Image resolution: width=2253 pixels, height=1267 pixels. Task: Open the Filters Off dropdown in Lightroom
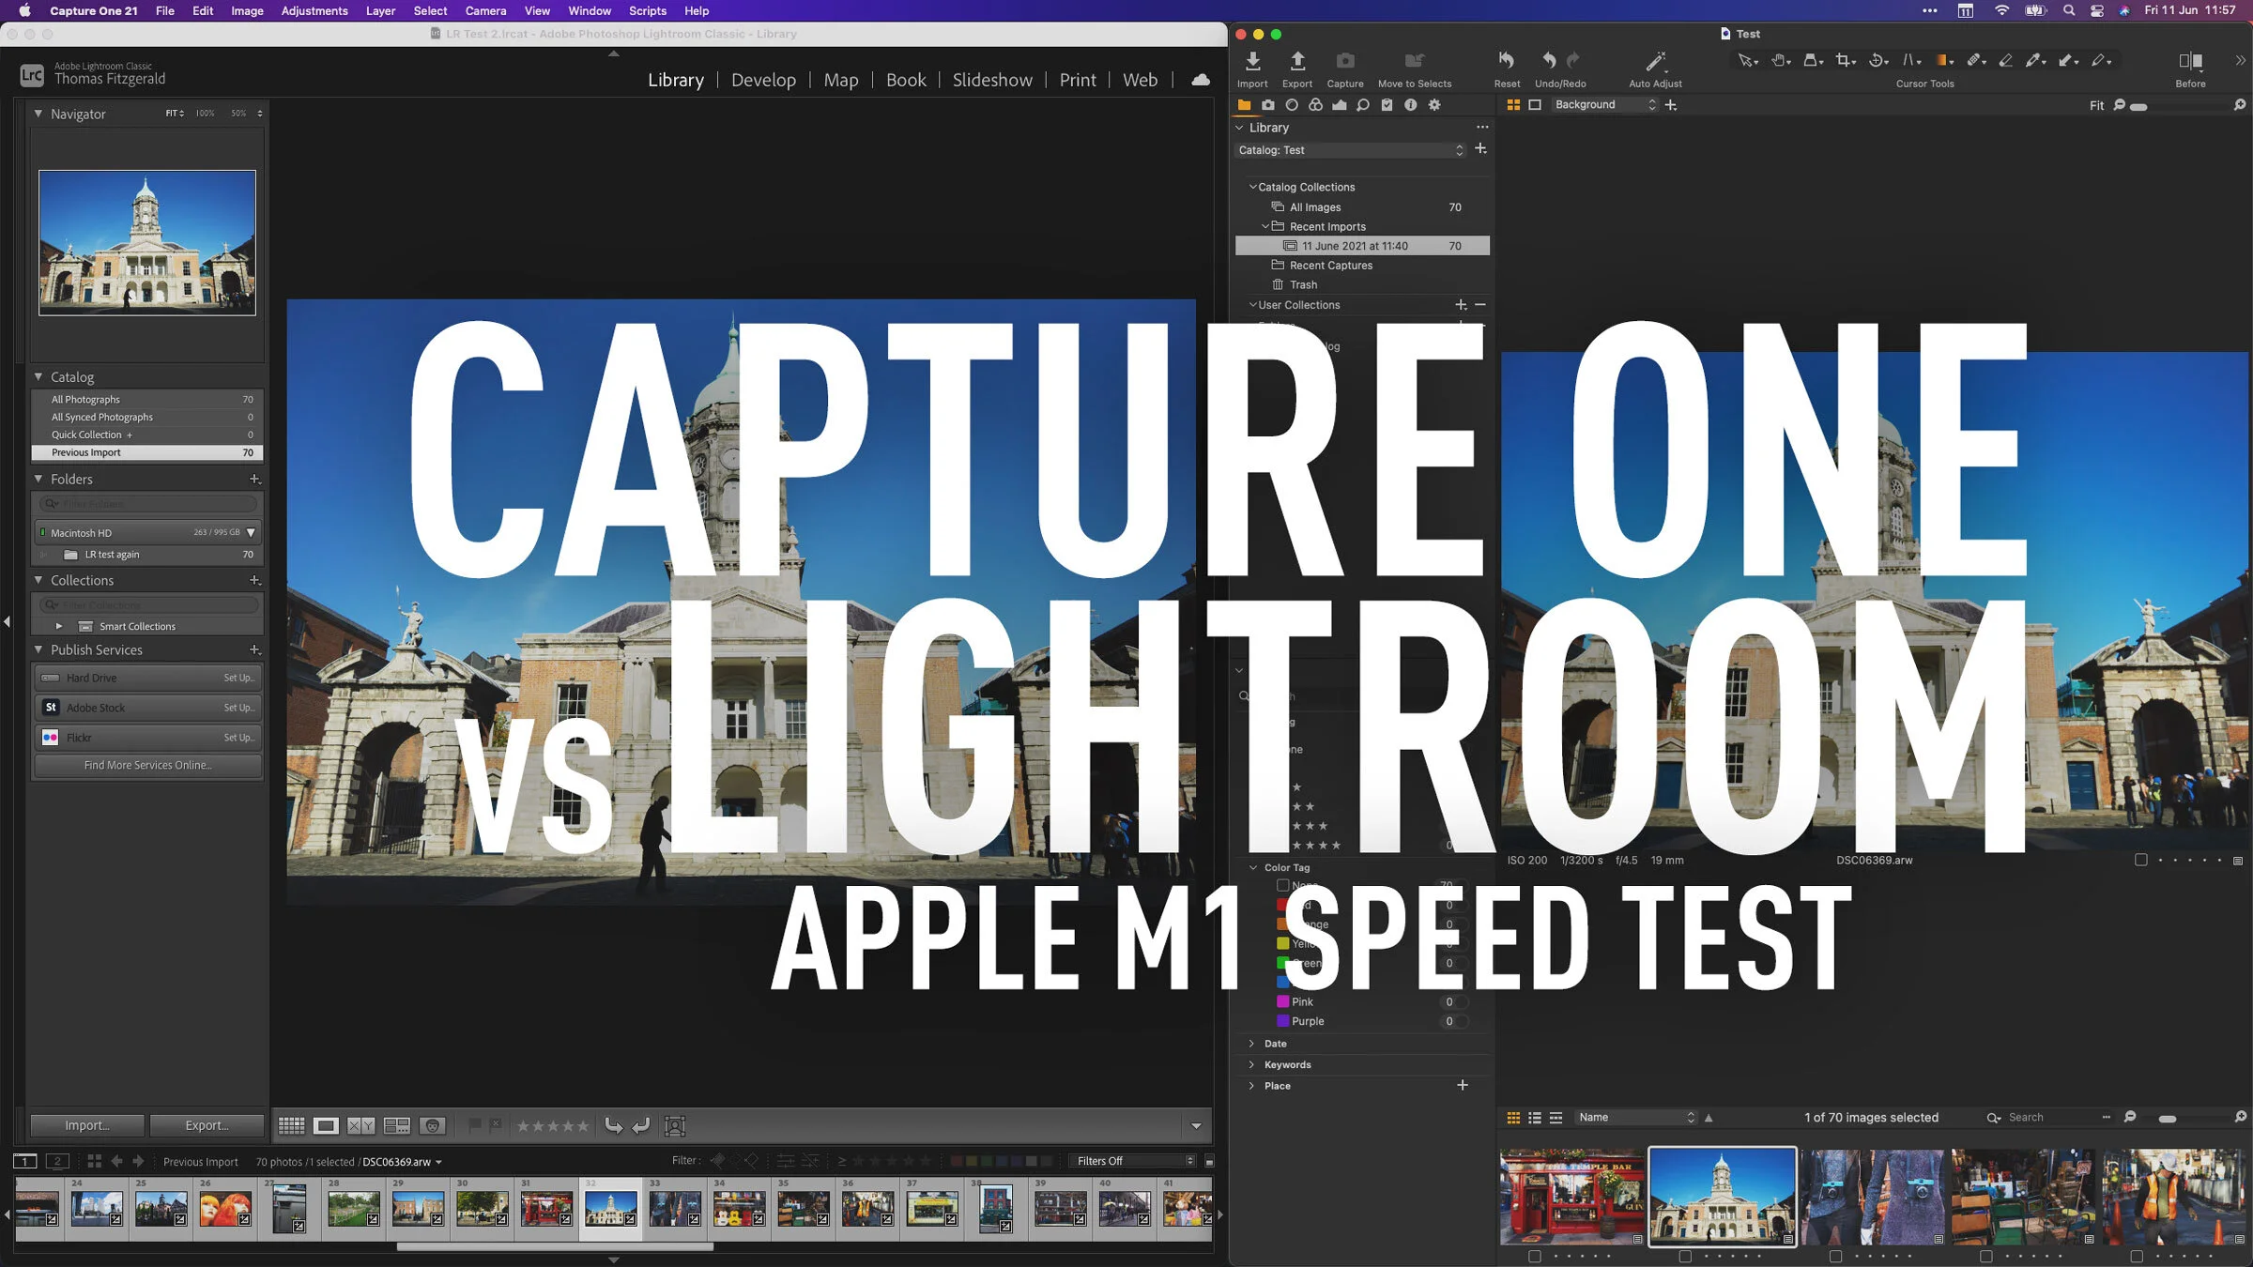1134,1161
